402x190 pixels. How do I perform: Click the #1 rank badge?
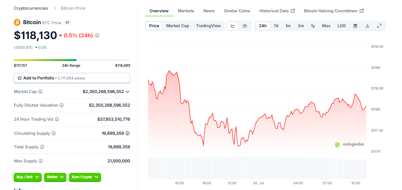pyautogui.click(x=67, y=22)
